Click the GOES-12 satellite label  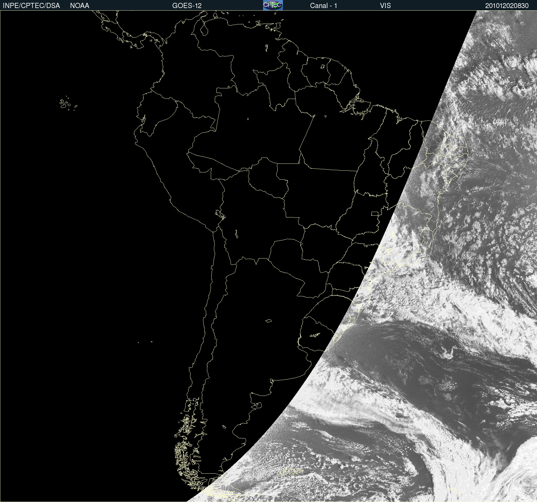[x=187, y=6]
